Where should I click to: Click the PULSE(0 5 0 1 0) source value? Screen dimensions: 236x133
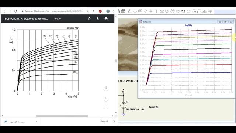pyautogui.click(x=135, y=109)
